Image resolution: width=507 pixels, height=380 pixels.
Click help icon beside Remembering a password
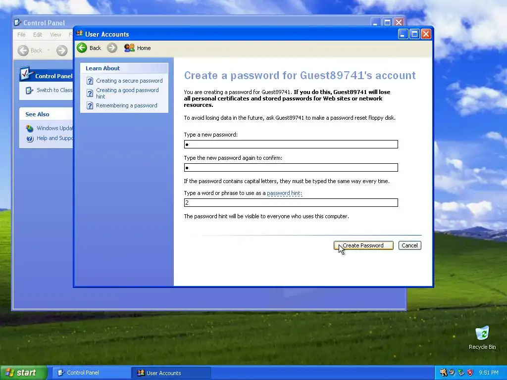90,106
